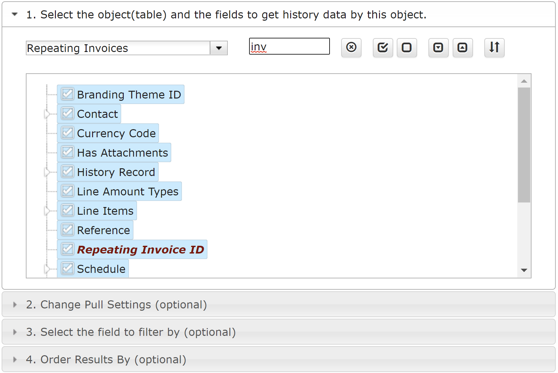Viewport: 558px width, 373px height.
Task: Toggle the Currency Code checkbox
Action: tap(68, 133)
